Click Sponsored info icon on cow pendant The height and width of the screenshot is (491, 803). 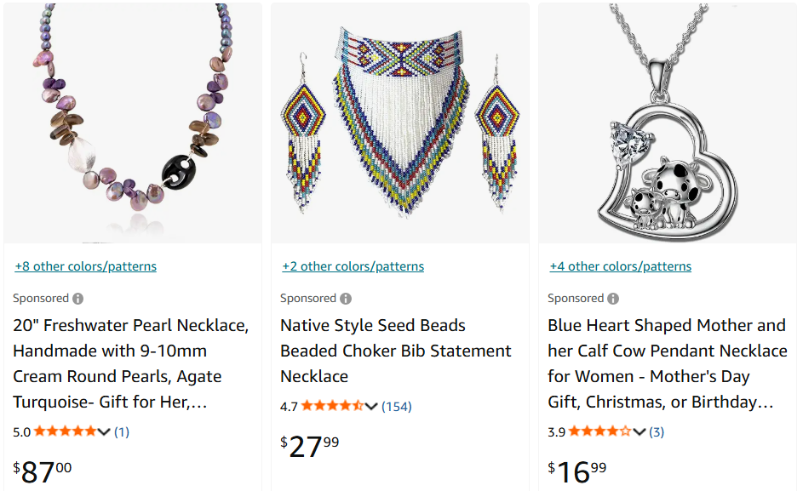pos(613,299)
